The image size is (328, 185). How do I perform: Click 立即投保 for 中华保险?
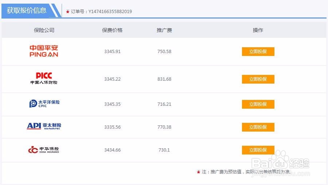pyautogui.click(x=258, y=150)
